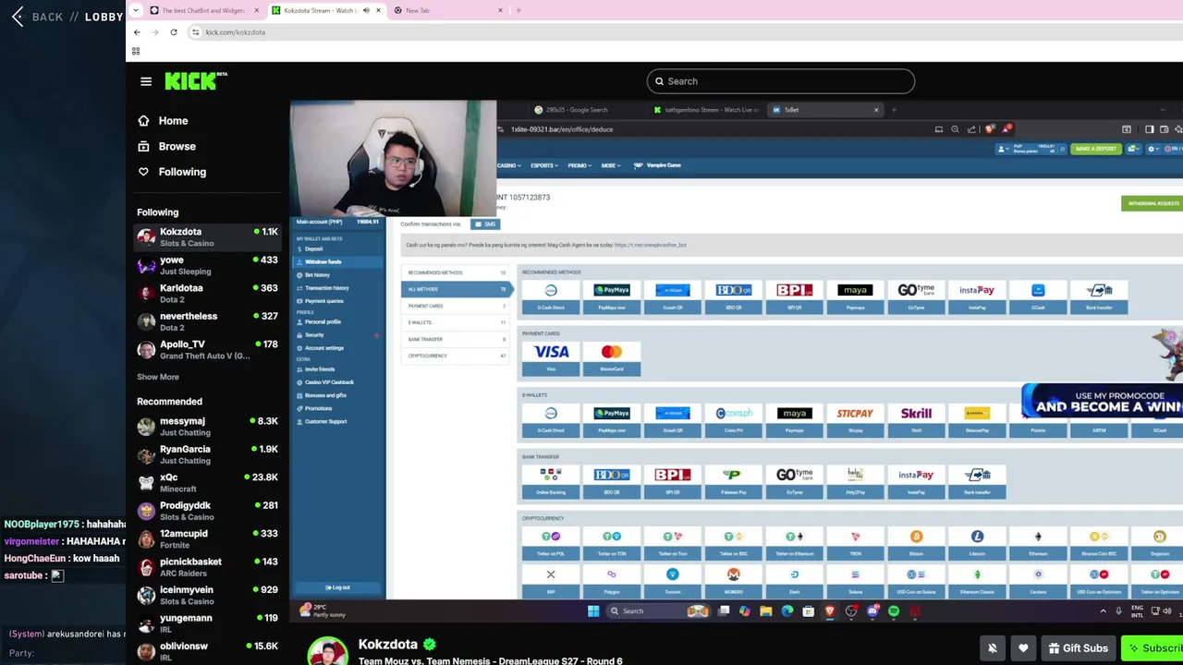Switch to the ChatBot and Widgets tab
Image resolution: width=1183 pixels, height=665 pixels.
point(203,10)
